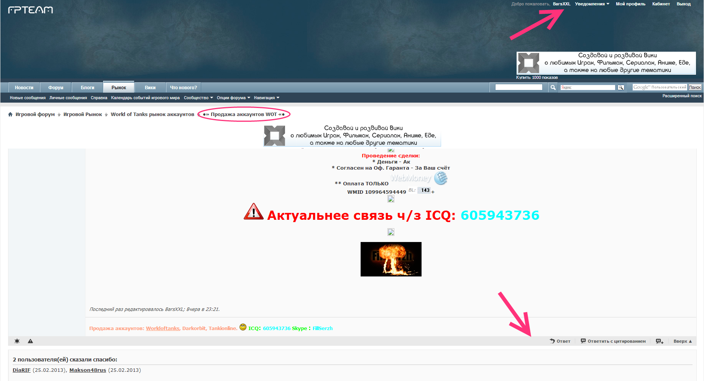Open the Блоги tab
The width and height of the screenshot is (704, 381).
tap(87, 88)
